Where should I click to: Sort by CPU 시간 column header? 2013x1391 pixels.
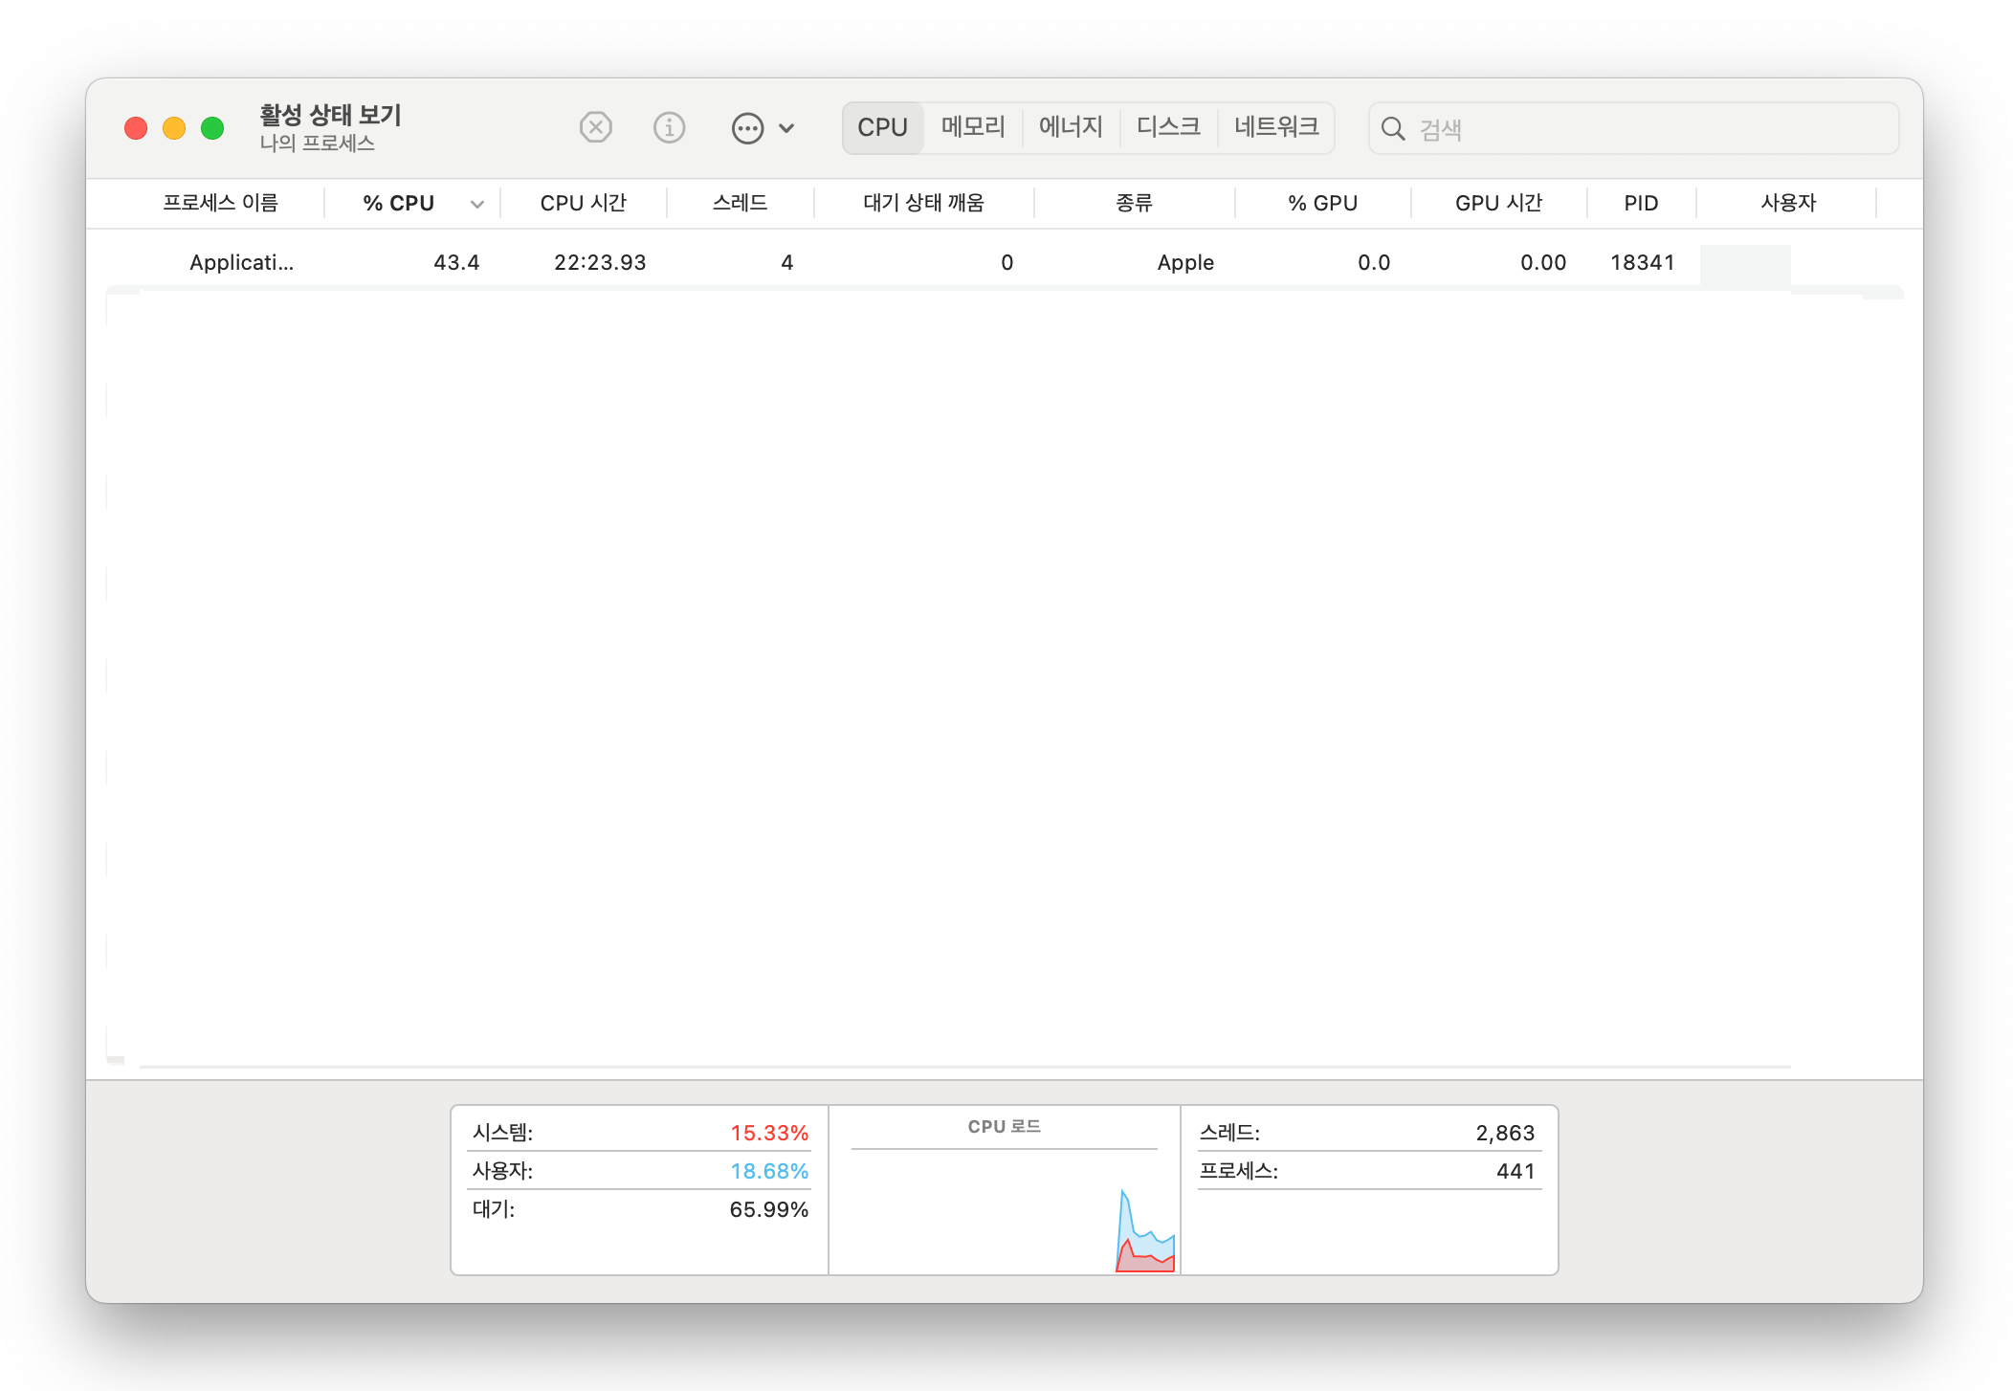(583, 203)
